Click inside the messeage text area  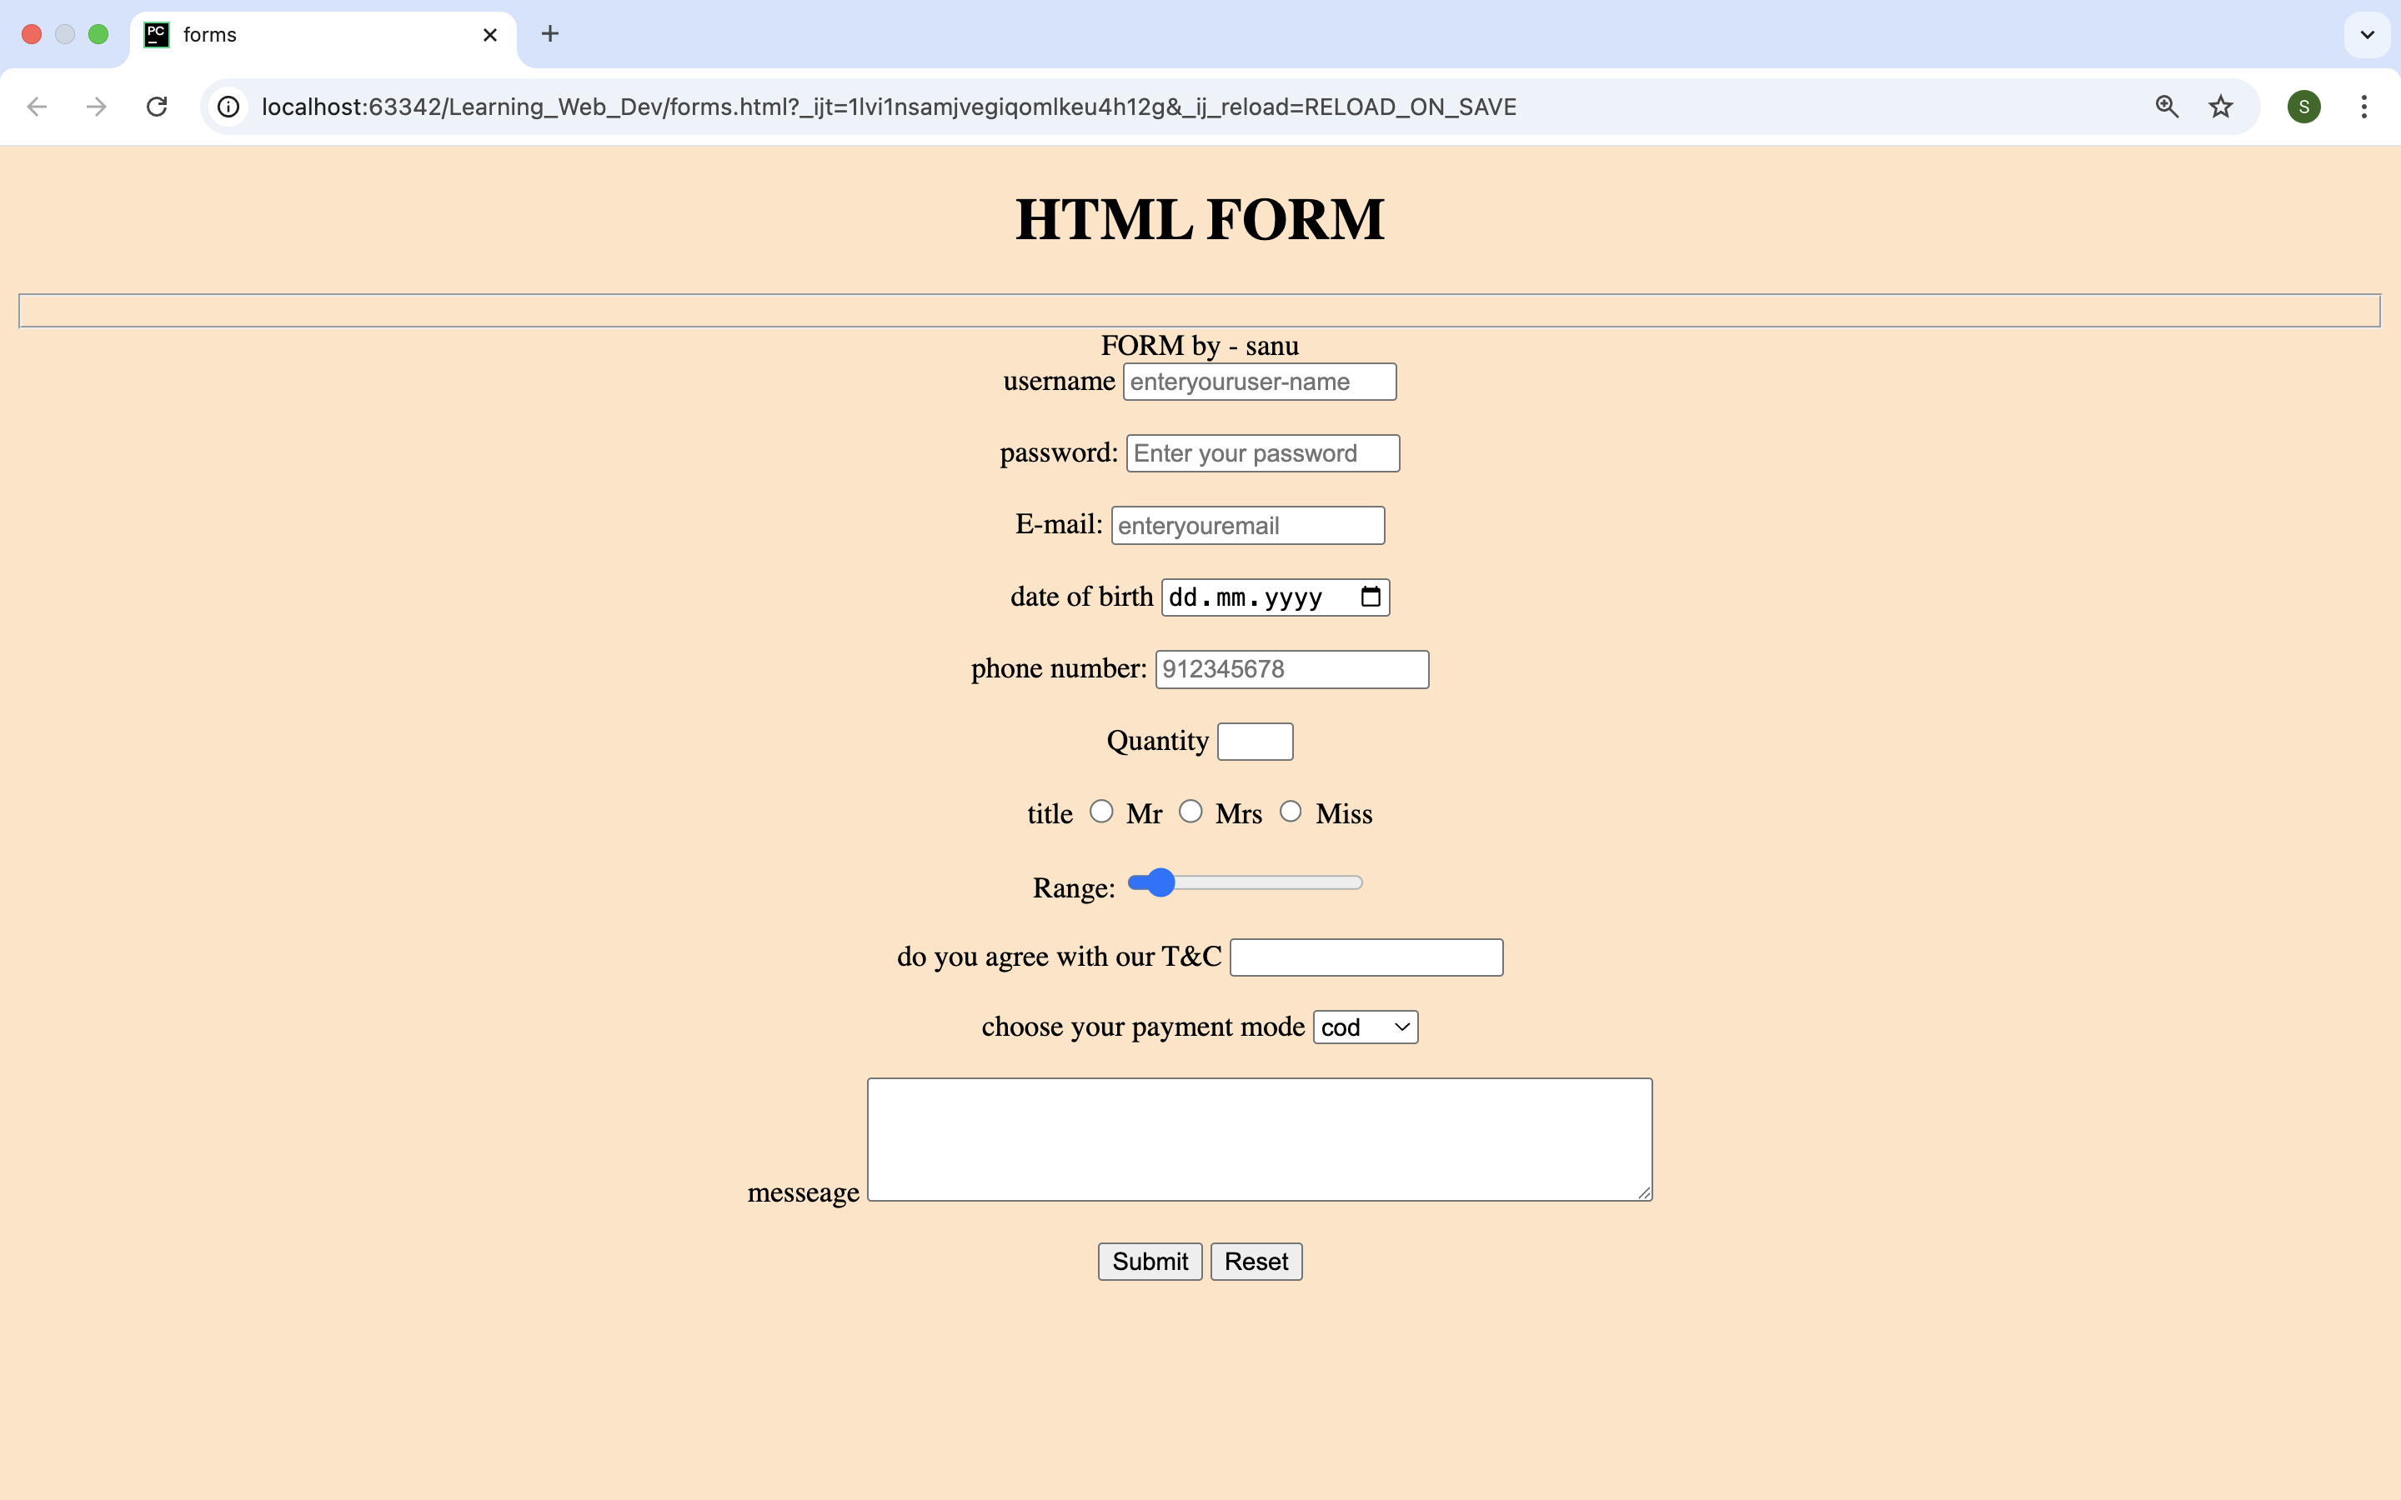point(1258,1139)
